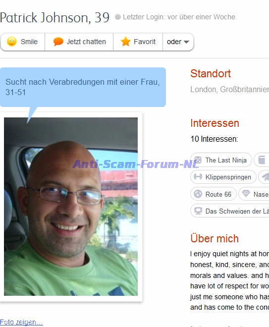Click the monitor icon for Das Schweigen

(198, 211)
